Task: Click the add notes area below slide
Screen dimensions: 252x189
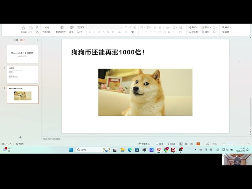Action: (52, 139)
